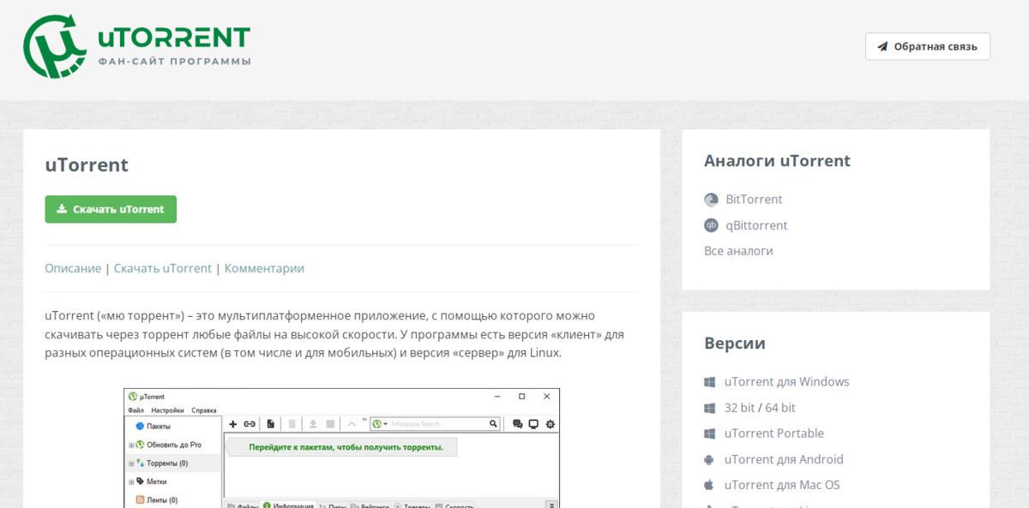Screen dimensions: 1029x508
Task: Open the uTorrent для Mac OS link
Action: coord(782,485)
